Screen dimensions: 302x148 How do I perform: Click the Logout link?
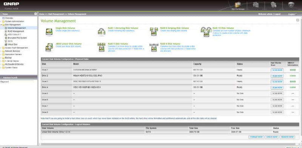coord(277,14)
